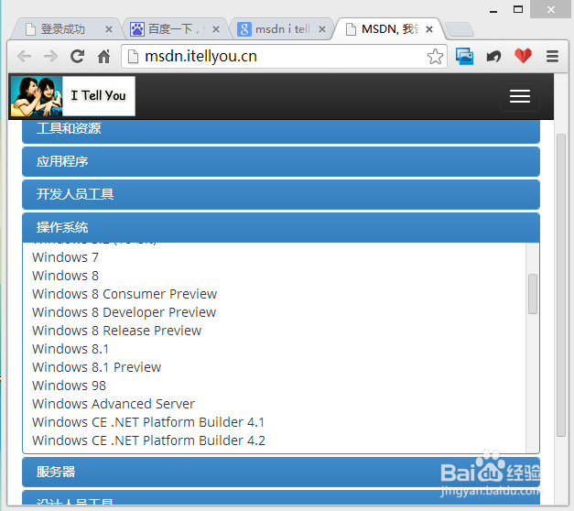Select Windows 98
Viewport: 574px width, 511px height.
pyautogui.click(x=69, y=386)
